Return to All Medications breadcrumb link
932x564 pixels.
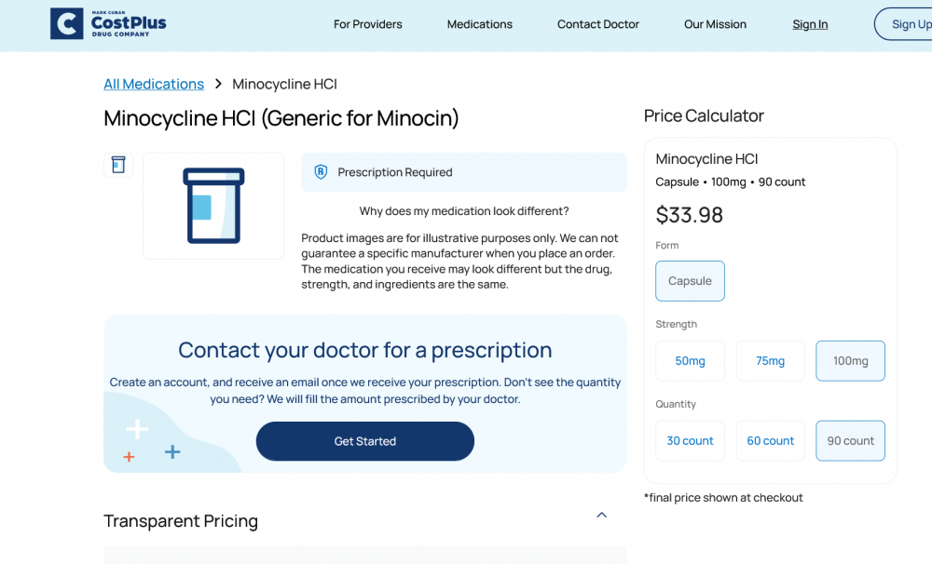(154, 84)
